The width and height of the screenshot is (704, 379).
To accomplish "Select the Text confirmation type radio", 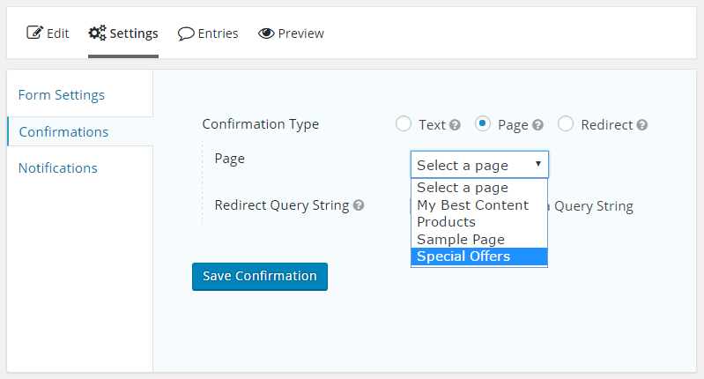I will click(404, 123).
